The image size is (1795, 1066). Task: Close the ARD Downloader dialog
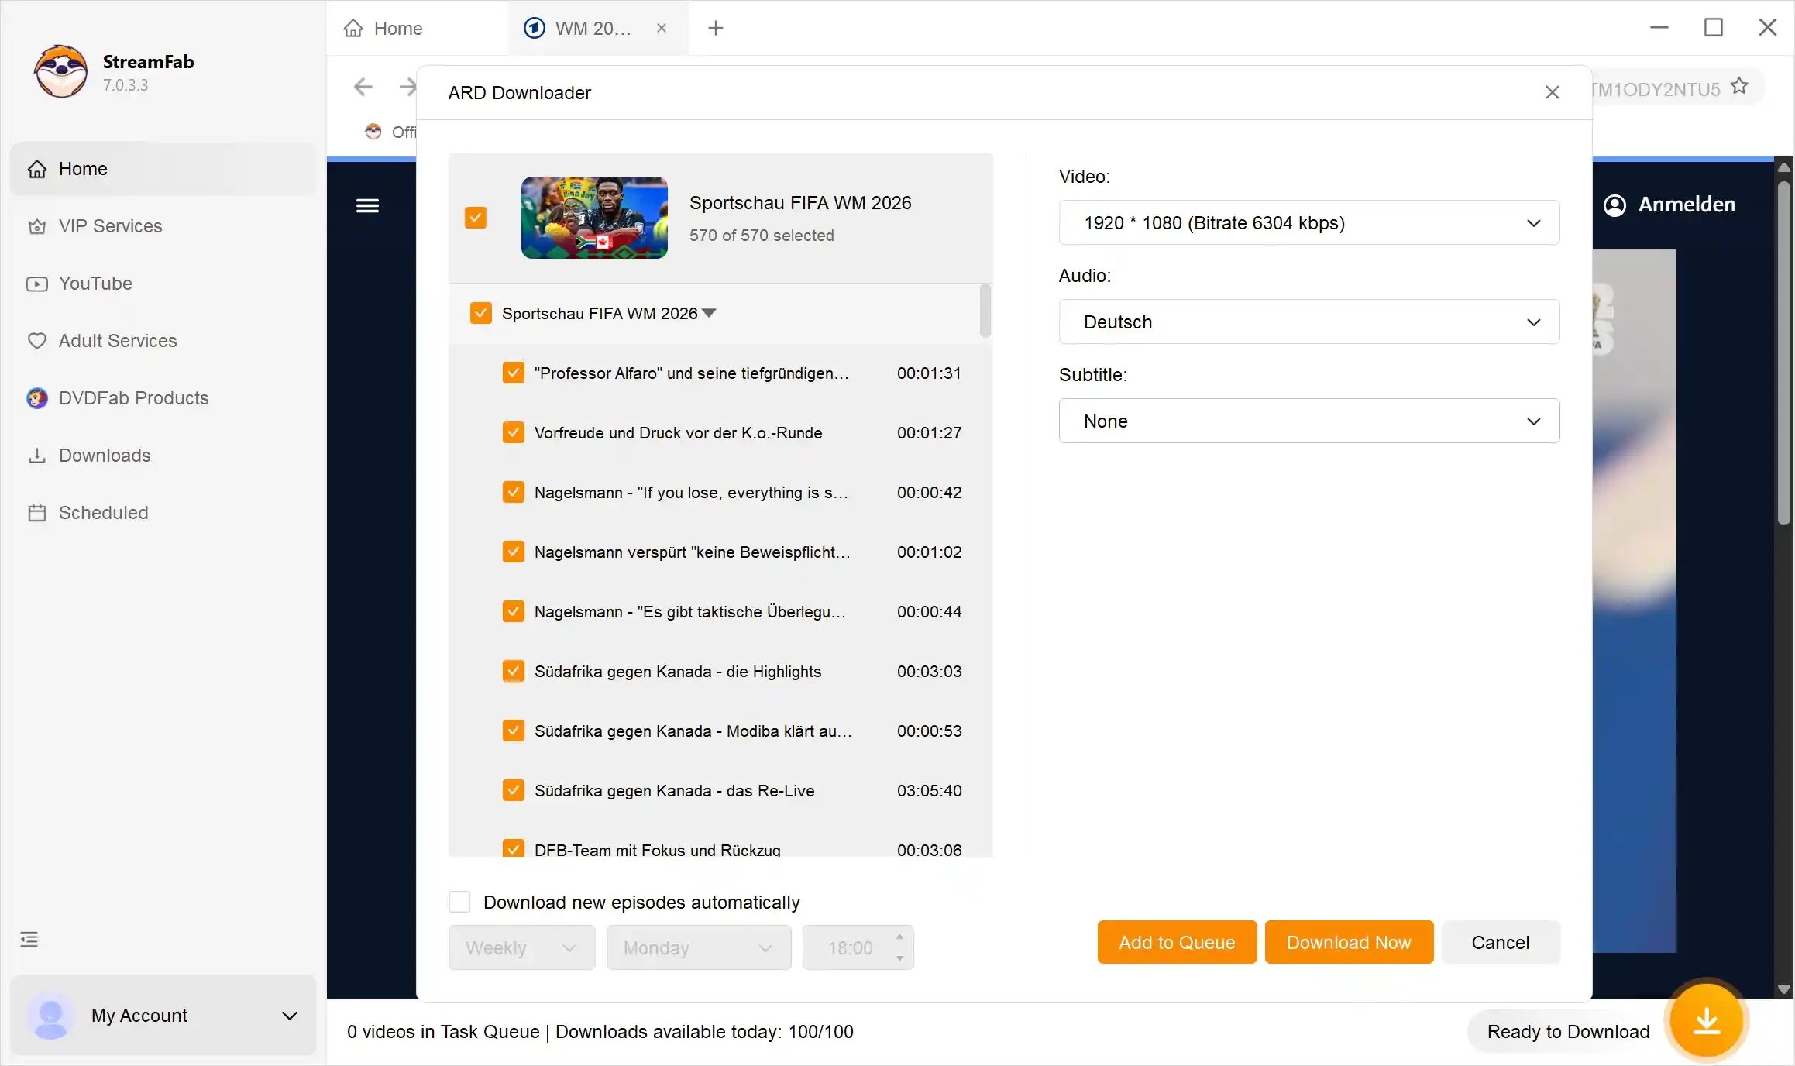(x=1552, y=92)
